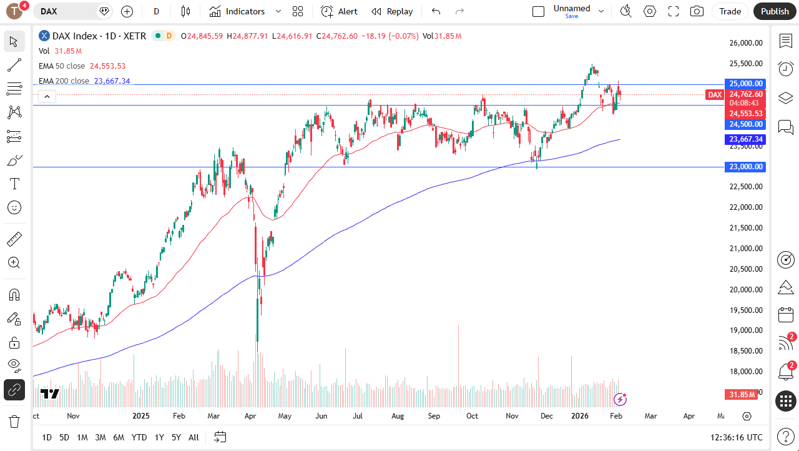
Task: Open the news flow feed icon
Action: click(x=785, y=343)
